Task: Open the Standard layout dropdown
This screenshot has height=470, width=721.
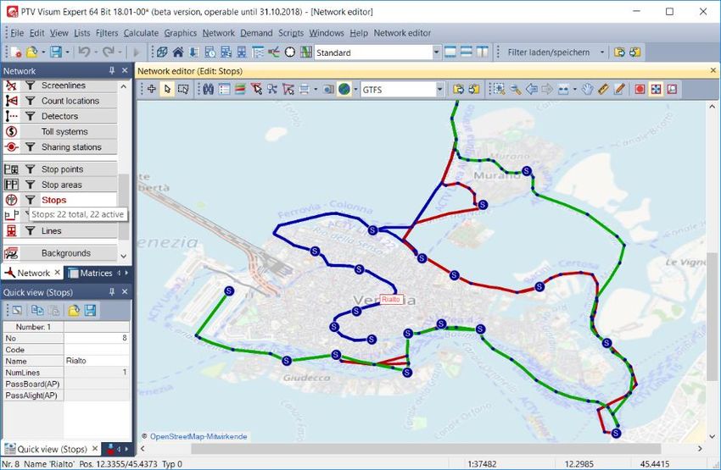Action: click(436, 53)
